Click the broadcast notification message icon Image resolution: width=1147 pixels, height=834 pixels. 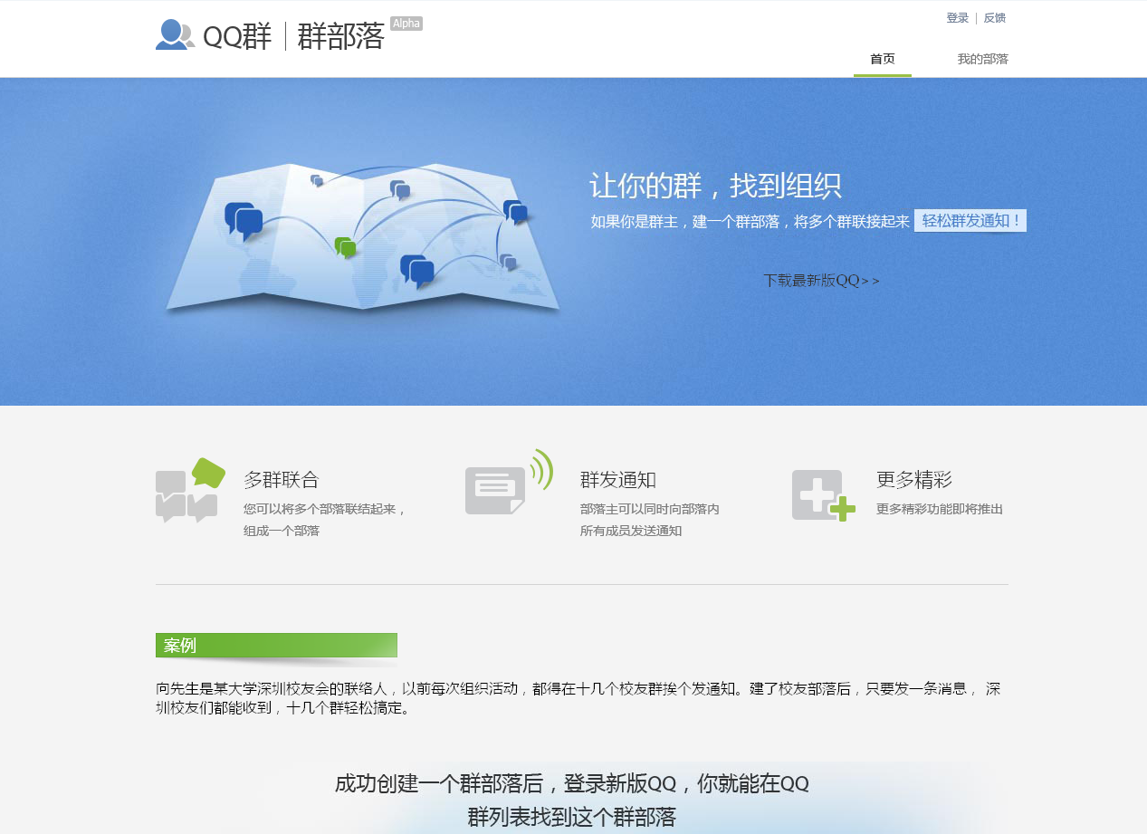(x=509, y=482)
